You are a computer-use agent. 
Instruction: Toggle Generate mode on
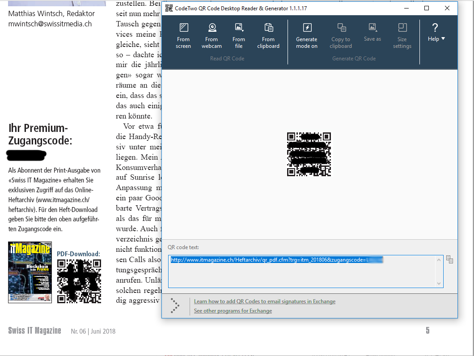point(306,36)
